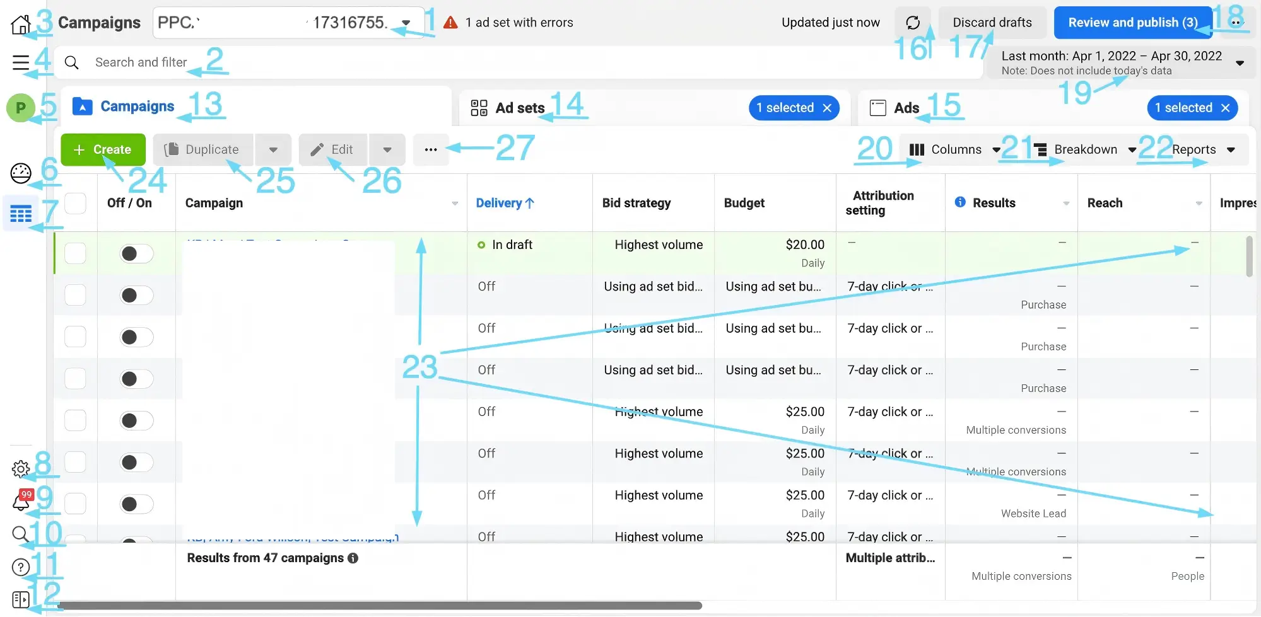Screen dimensions: 1261x617
Task: Open the Account Overview gauge icon
Action: [x=20, y=173]
